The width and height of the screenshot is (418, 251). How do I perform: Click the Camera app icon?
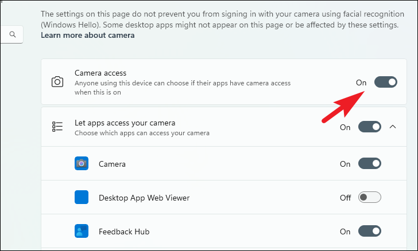point(82,164)
